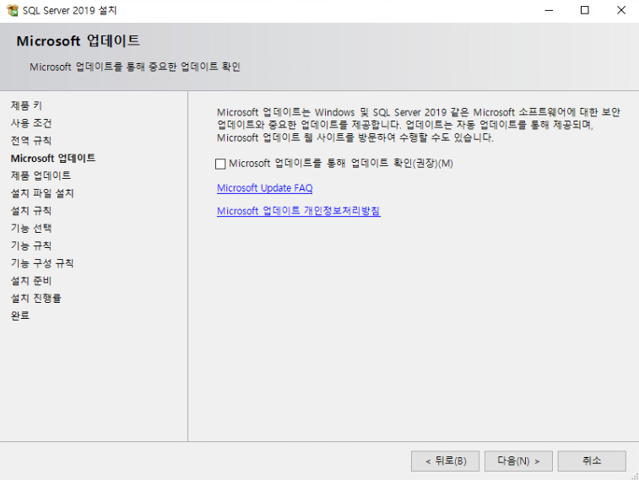This screenshot has height=480, width=639.
Task: Select 전역 규칙 step in sidebar
Action: (x=31, y=141)
